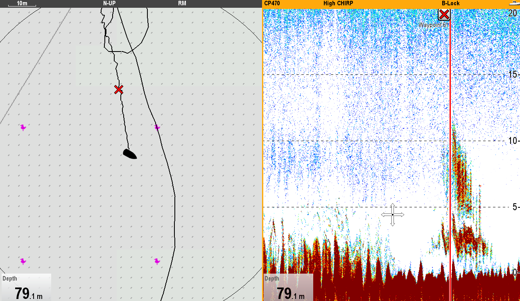The height and width of the screenshot is (301, 520).
Task: Click the crosshair cursor on the sonar view
Action: tap(392, 215)
